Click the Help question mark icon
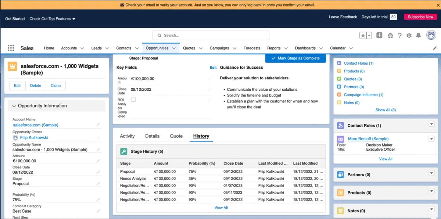Viewport: 441px width, 219px height. (400, 36)
